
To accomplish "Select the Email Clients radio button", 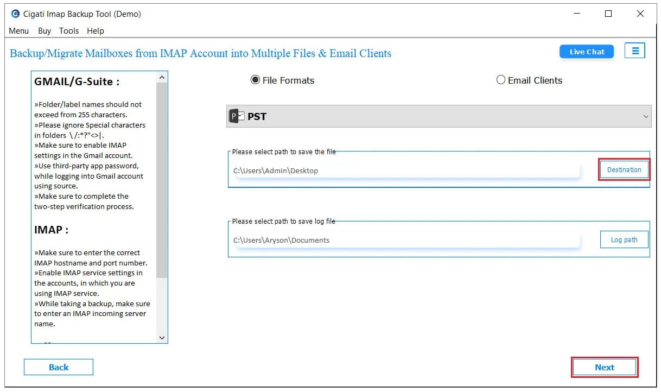I will point(501,80).
